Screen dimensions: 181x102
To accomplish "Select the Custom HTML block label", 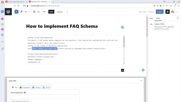I will (159, 24).
